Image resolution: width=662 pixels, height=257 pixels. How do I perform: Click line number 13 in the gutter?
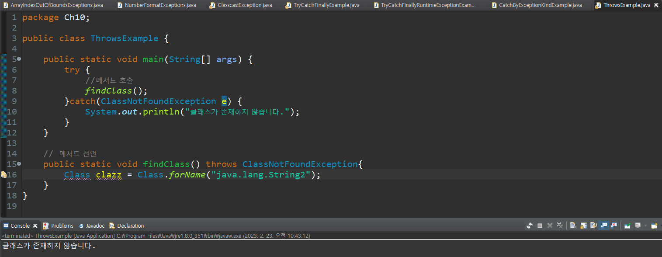12,143
